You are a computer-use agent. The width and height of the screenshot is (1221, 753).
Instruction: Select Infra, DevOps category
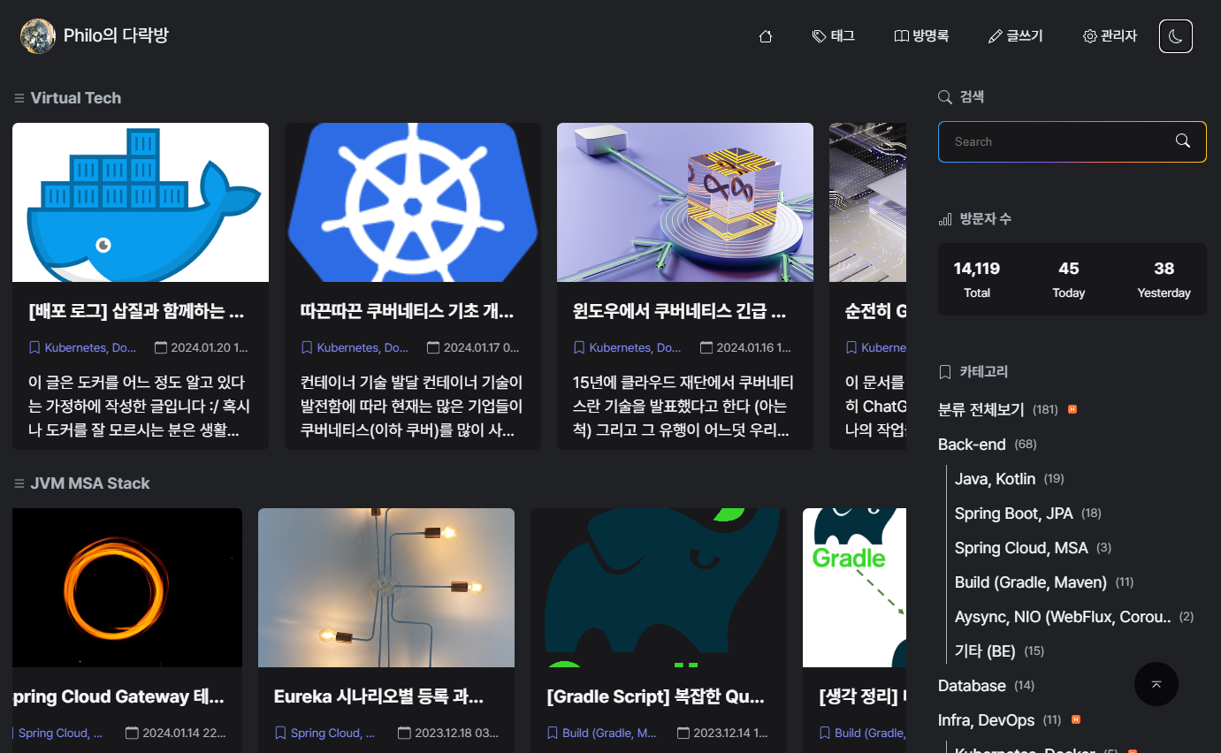click(987, 720)
